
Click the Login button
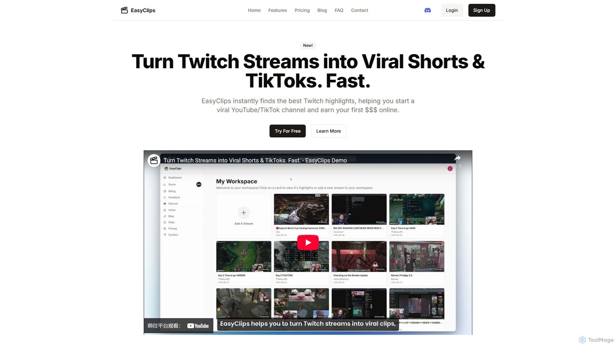[x=452, y=10]
